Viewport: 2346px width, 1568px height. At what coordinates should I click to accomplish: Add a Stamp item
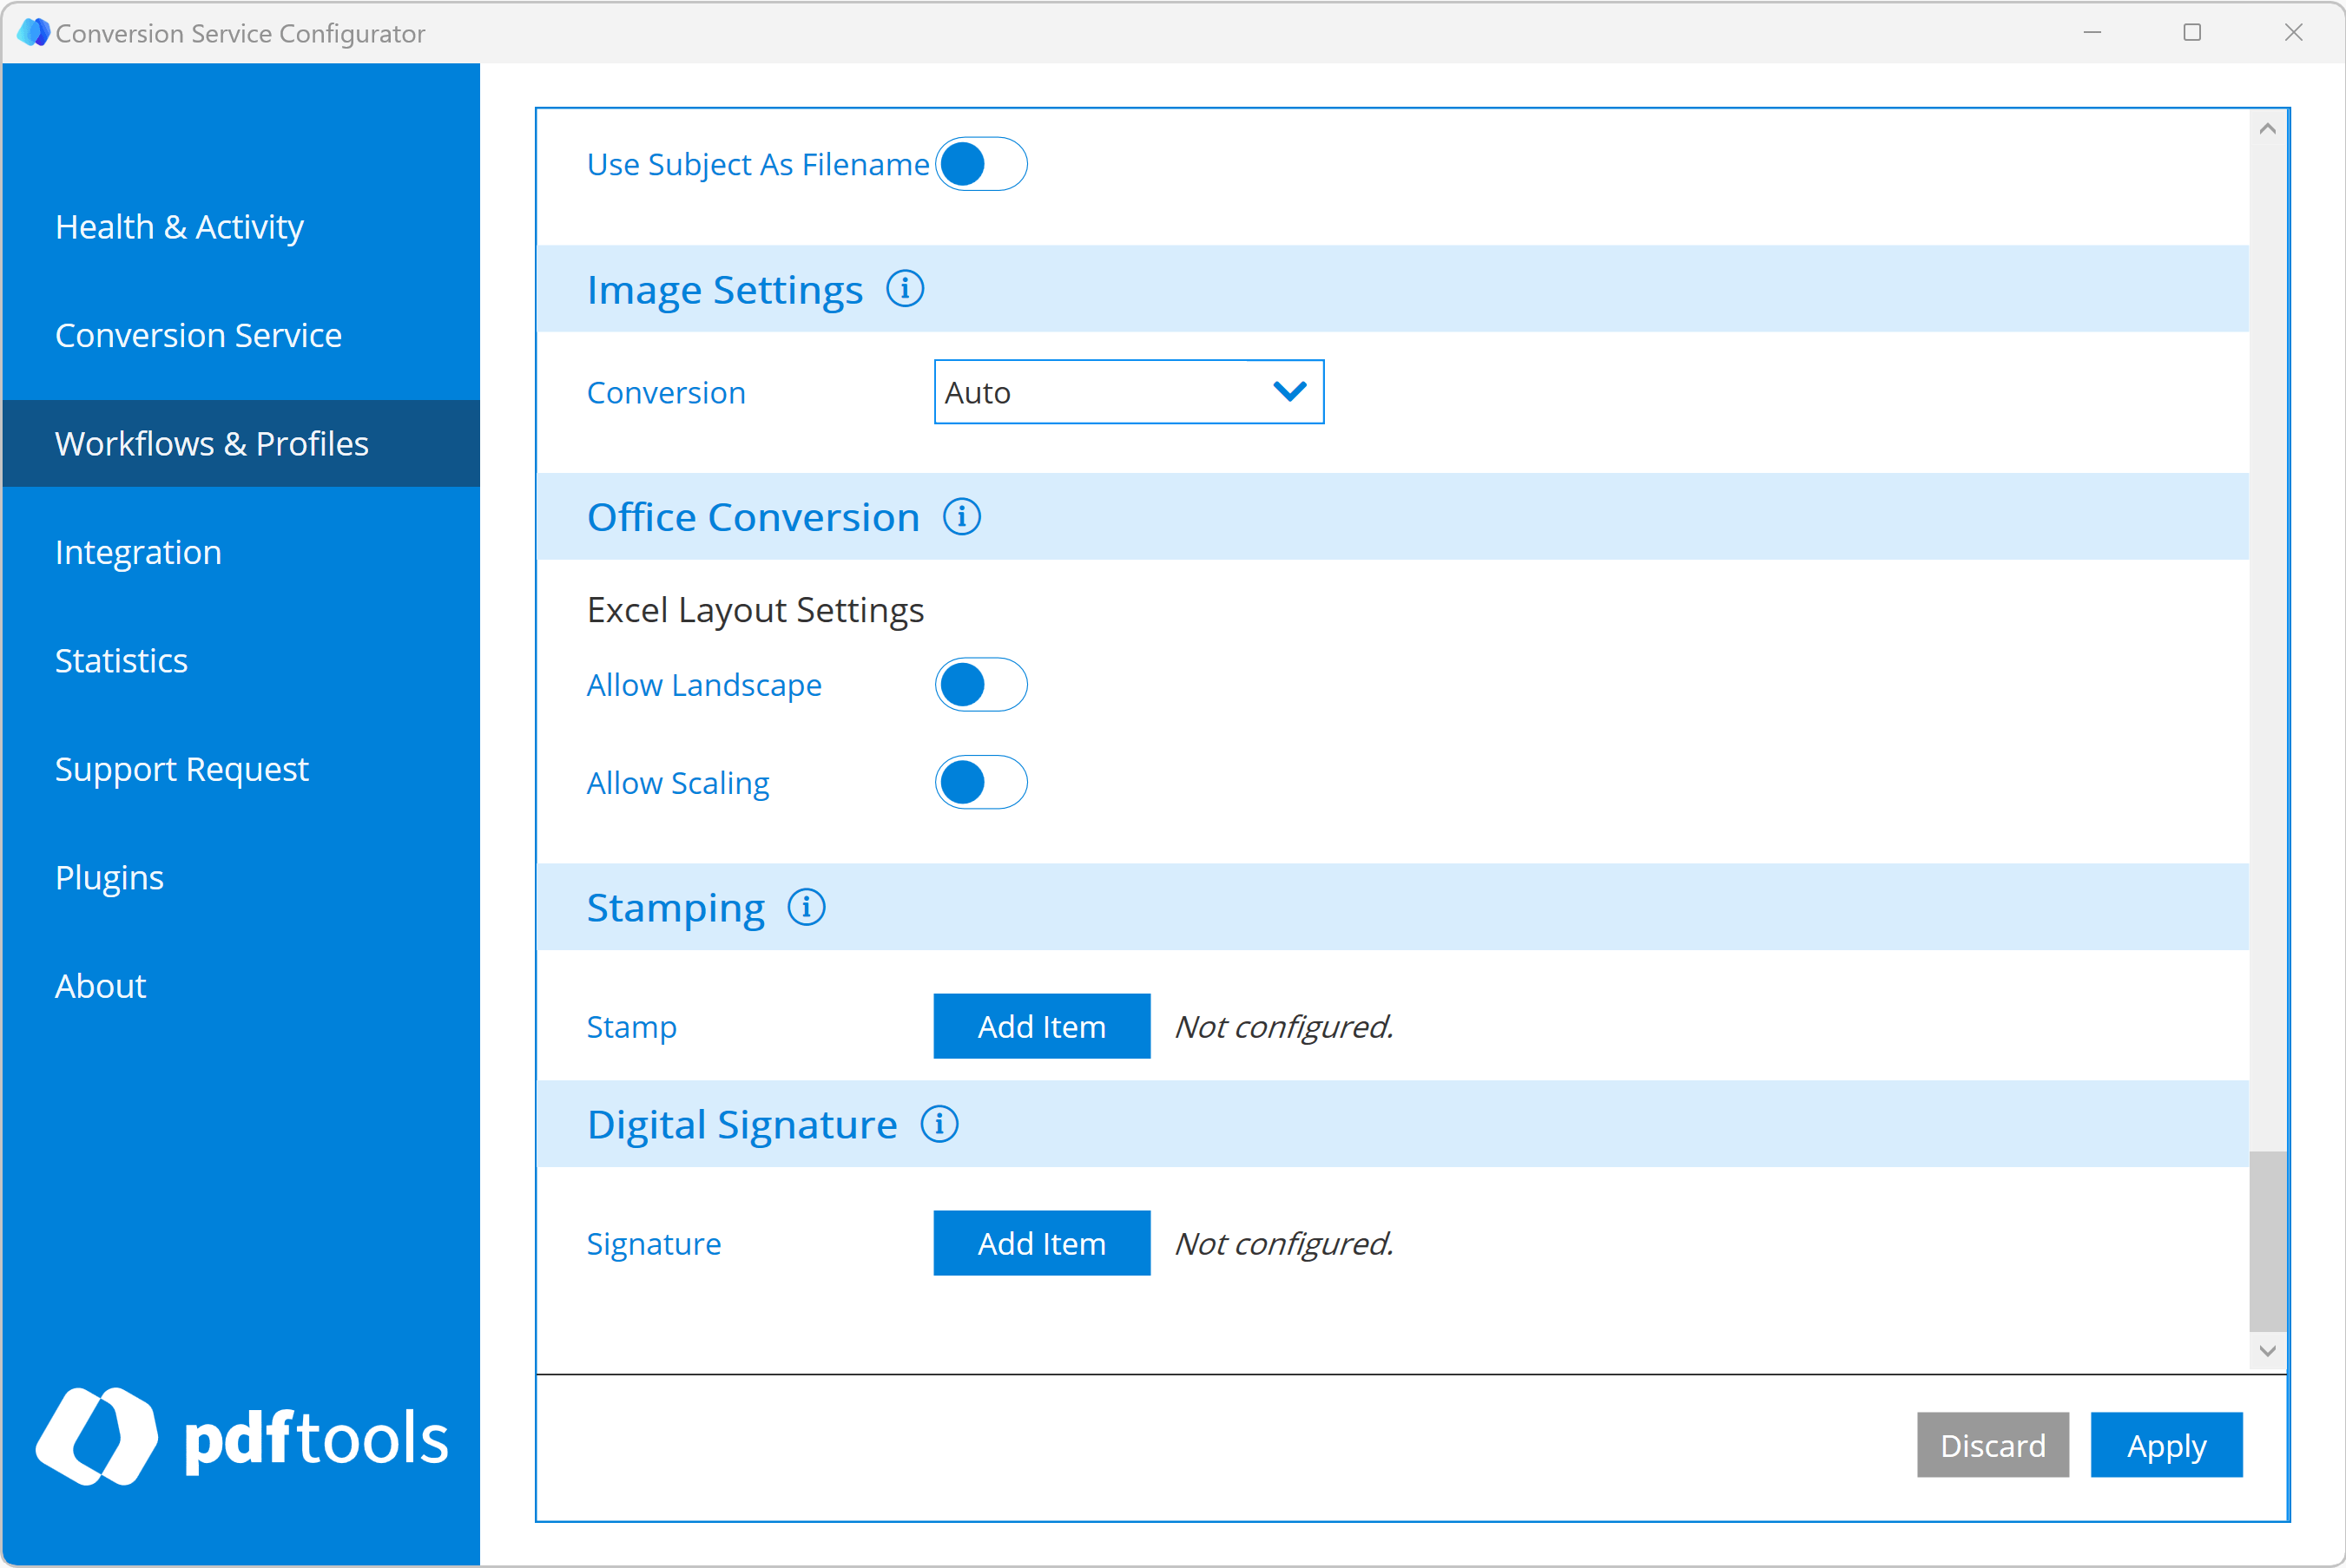click(1041, 1025)
